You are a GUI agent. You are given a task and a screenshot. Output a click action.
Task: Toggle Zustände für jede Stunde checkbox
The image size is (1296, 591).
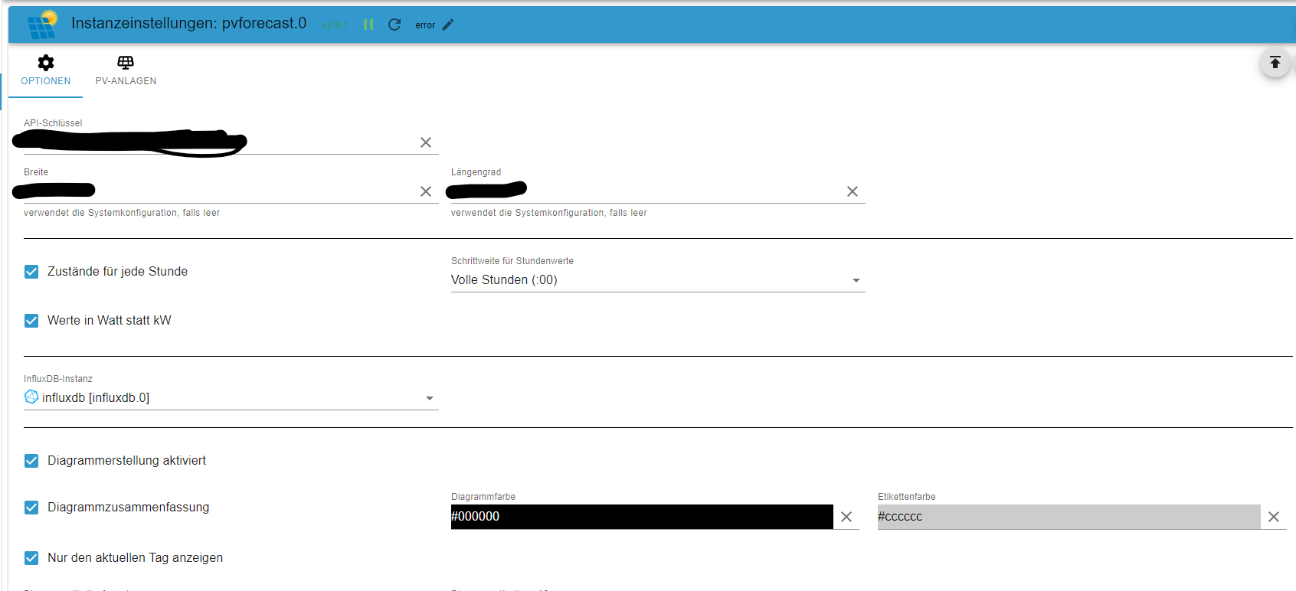point(31,272)
